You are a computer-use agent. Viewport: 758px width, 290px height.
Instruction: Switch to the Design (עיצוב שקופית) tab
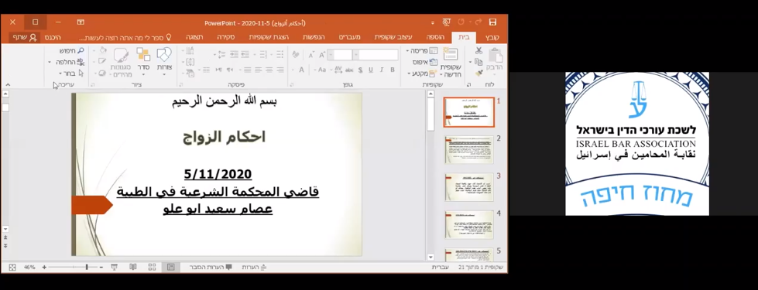(393, 38)
